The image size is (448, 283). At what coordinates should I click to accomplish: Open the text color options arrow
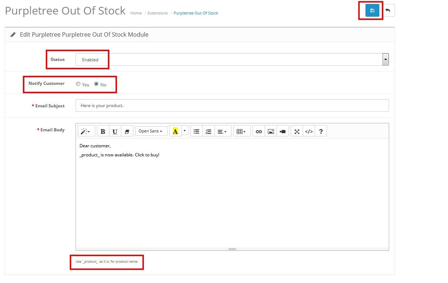(185, 131)
